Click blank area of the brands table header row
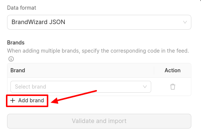201x136 pixels. [90, 70]
